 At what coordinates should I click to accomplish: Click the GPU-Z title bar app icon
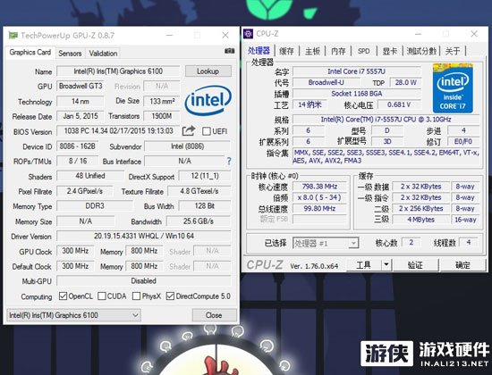[x=13, y=35]
